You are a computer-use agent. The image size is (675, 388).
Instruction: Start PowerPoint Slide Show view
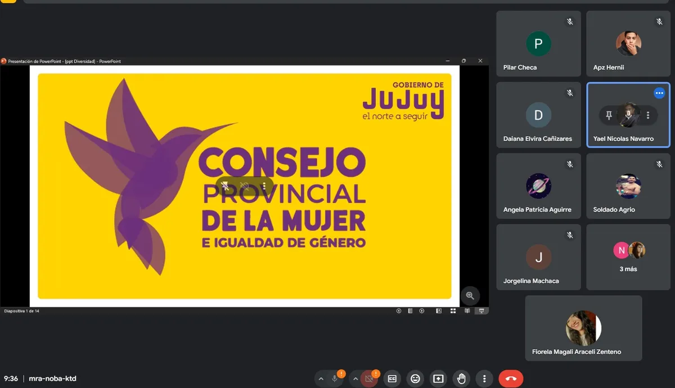point(481,310)
